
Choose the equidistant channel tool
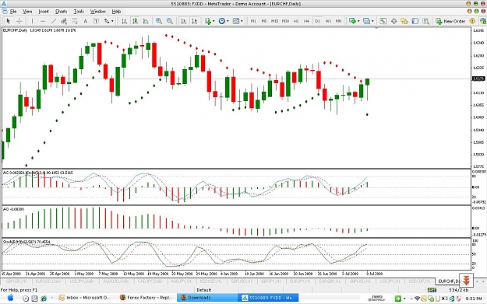click(64, 21)
